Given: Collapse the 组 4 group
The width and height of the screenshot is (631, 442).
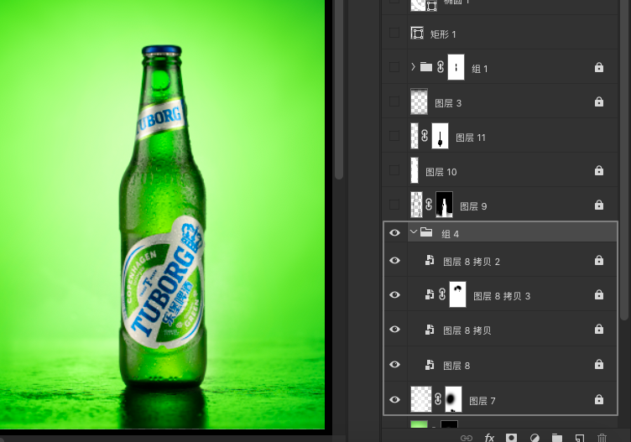Looking at the screenshot, I should tap(414, 232).
